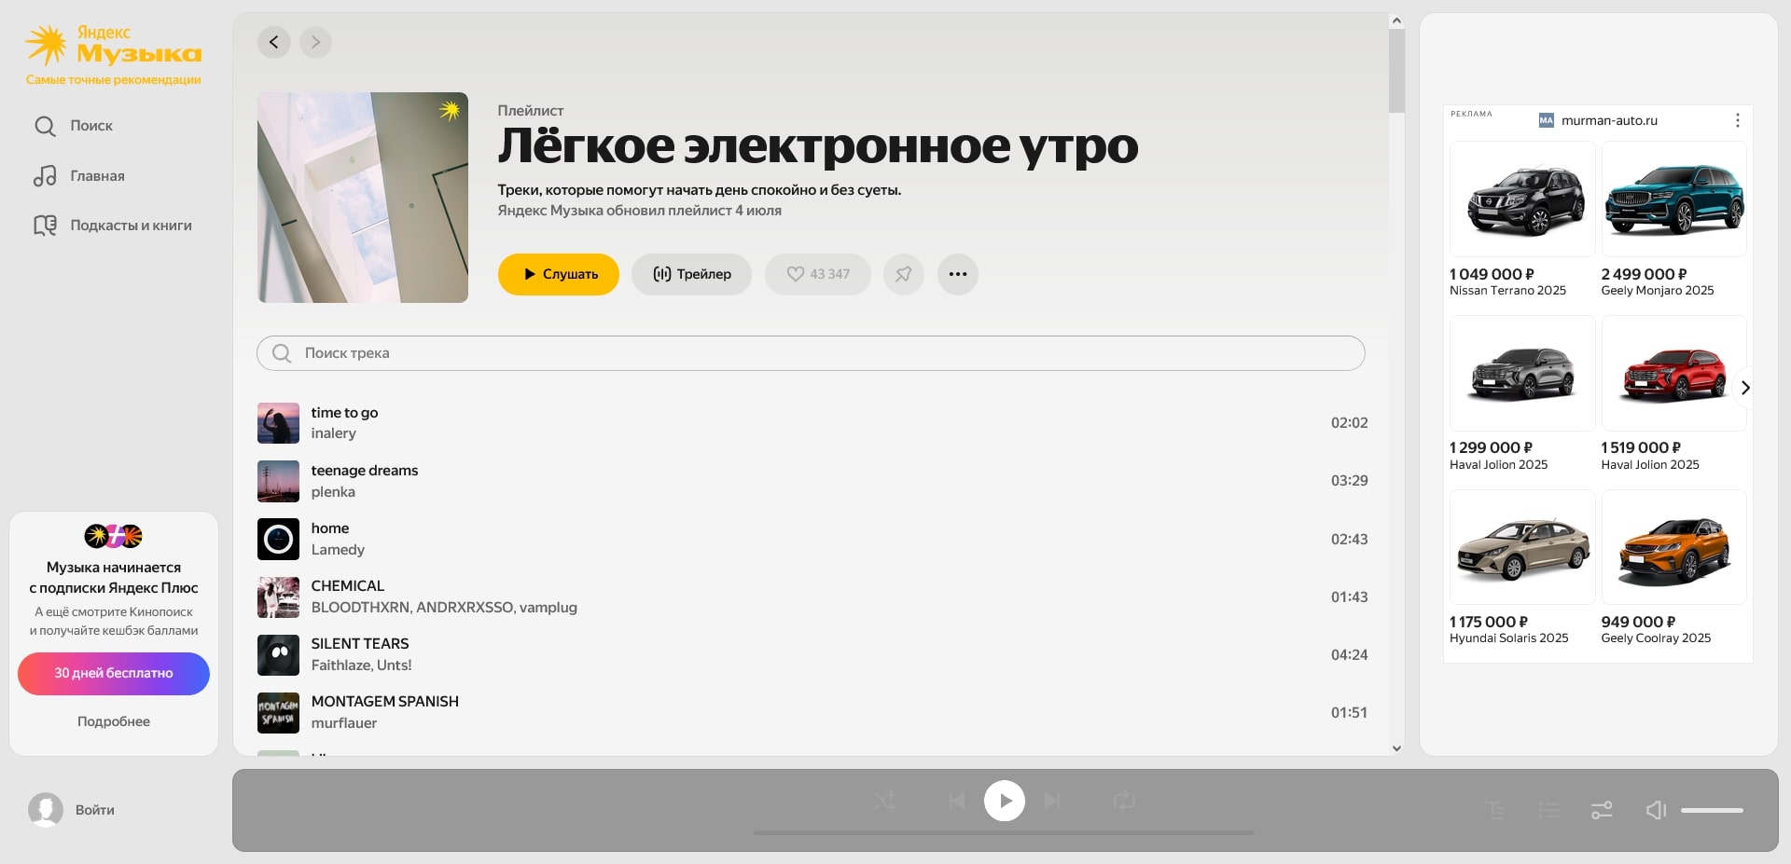1791x864 pixels.
Task: Open ad options on murman-auto.ru banner
Action: 1737,120
